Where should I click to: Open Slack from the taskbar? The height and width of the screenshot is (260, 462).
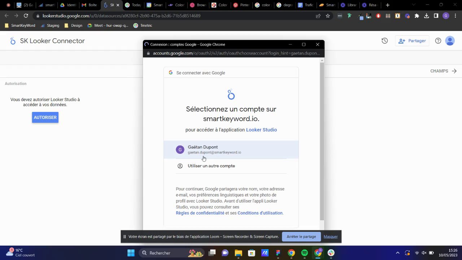coord(331,253)
